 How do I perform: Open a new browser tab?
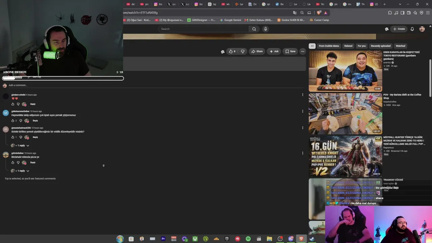coord(384,4)
